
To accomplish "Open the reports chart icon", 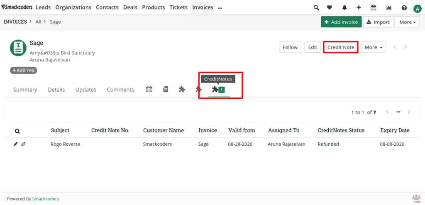I will (388, 7).
